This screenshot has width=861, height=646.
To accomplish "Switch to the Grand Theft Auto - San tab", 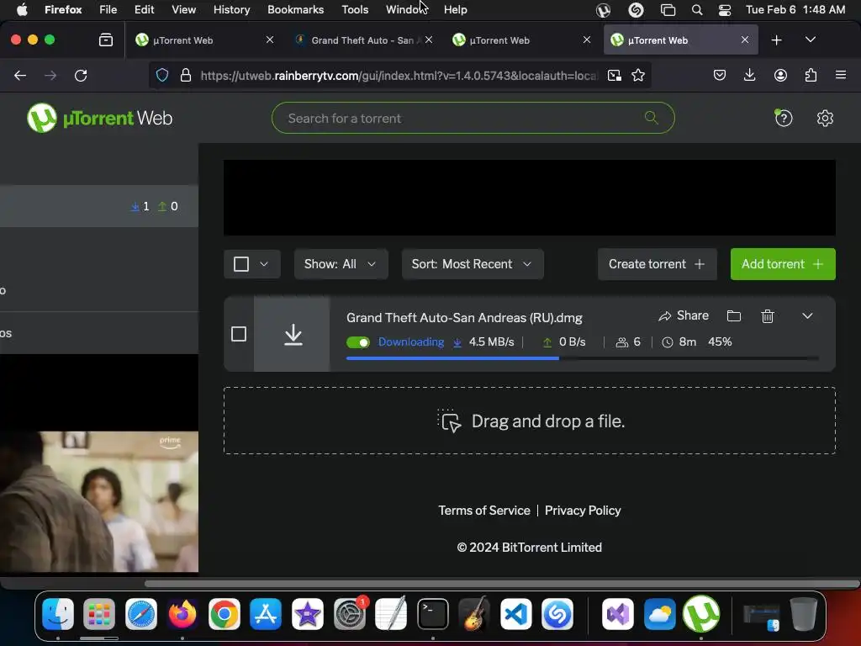I will [362, 40].
